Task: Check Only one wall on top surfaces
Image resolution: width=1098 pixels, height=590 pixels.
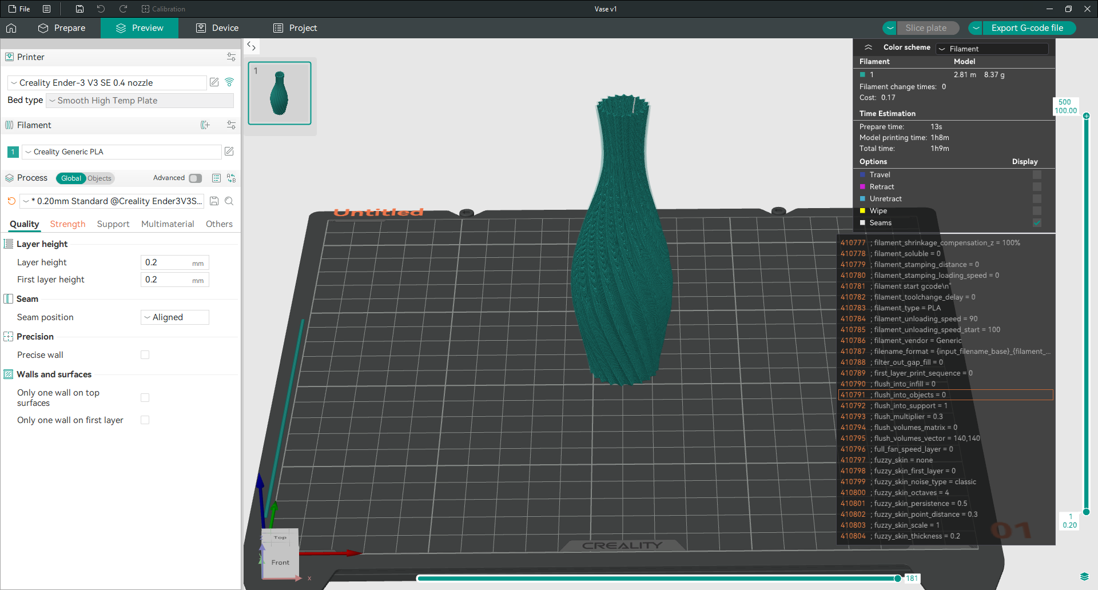Action: coord(145,397)
